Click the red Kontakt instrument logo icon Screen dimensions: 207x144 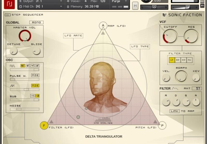(9, 4)
